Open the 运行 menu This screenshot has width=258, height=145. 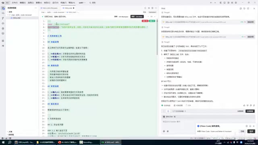click(x=55, y=3)
